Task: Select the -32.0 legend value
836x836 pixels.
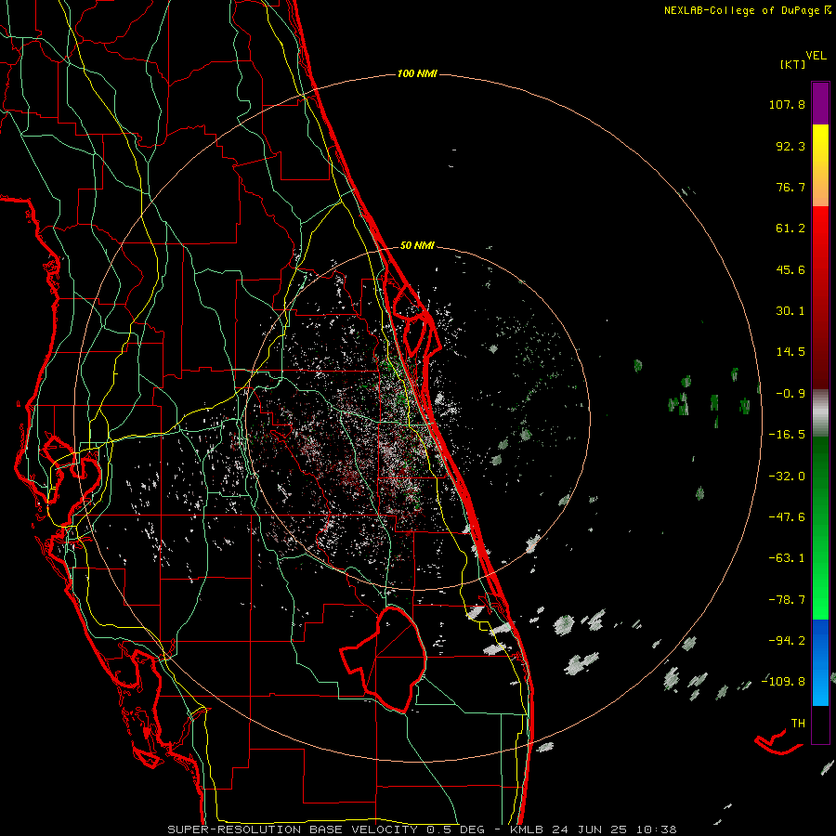Action: (787, 476)
